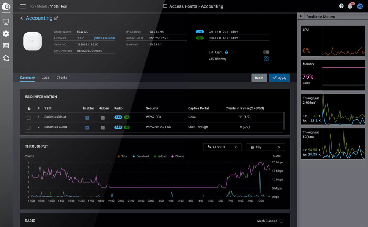Switch to the Clients tab
368x227 pixels.
coord(62,78)
